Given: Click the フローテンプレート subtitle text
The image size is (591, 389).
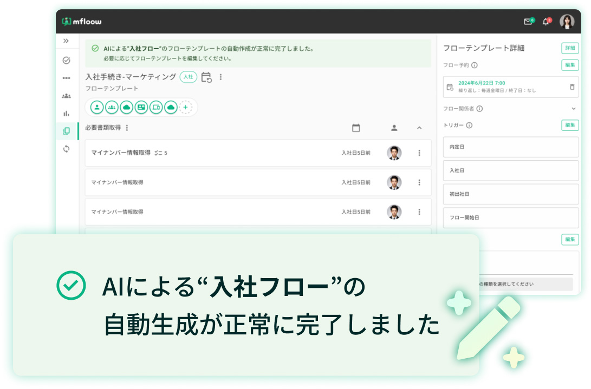Looking at the screenshot, I should point(112,89).
